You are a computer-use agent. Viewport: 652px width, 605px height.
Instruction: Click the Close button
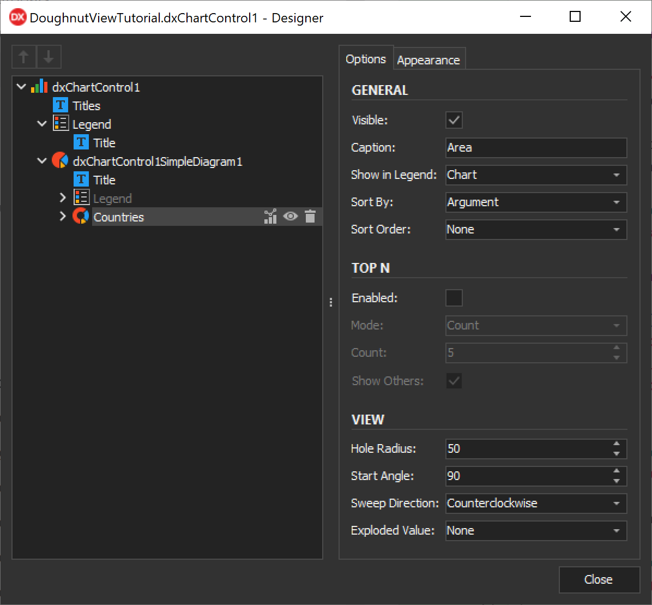(x=599, y=579)
